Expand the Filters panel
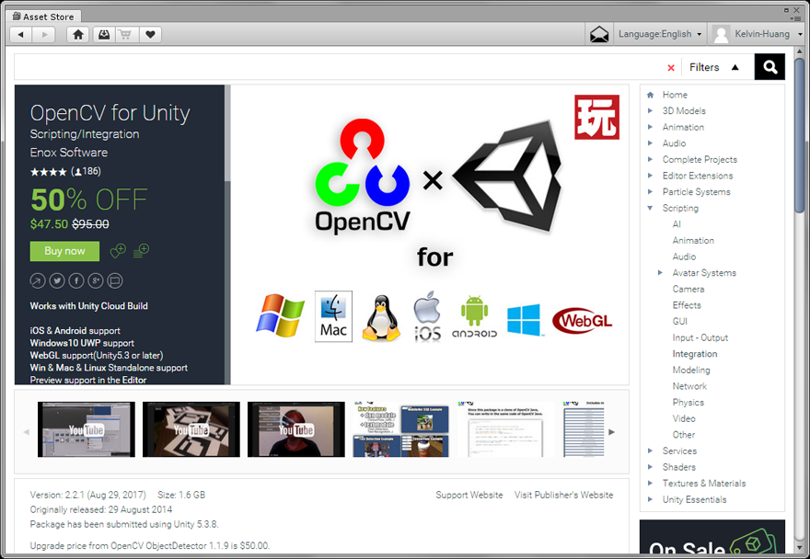This screenshot has width=810, height=559. coord(714,68)
